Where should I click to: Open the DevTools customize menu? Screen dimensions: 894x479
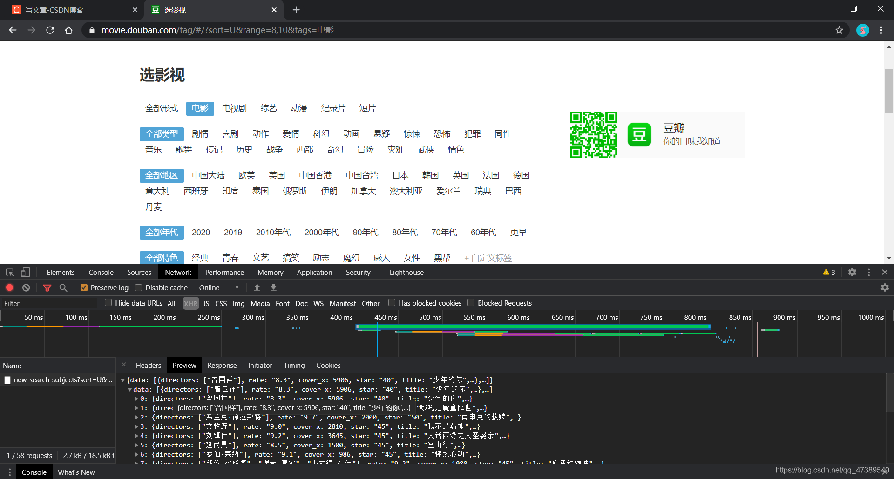pos(869,273)
